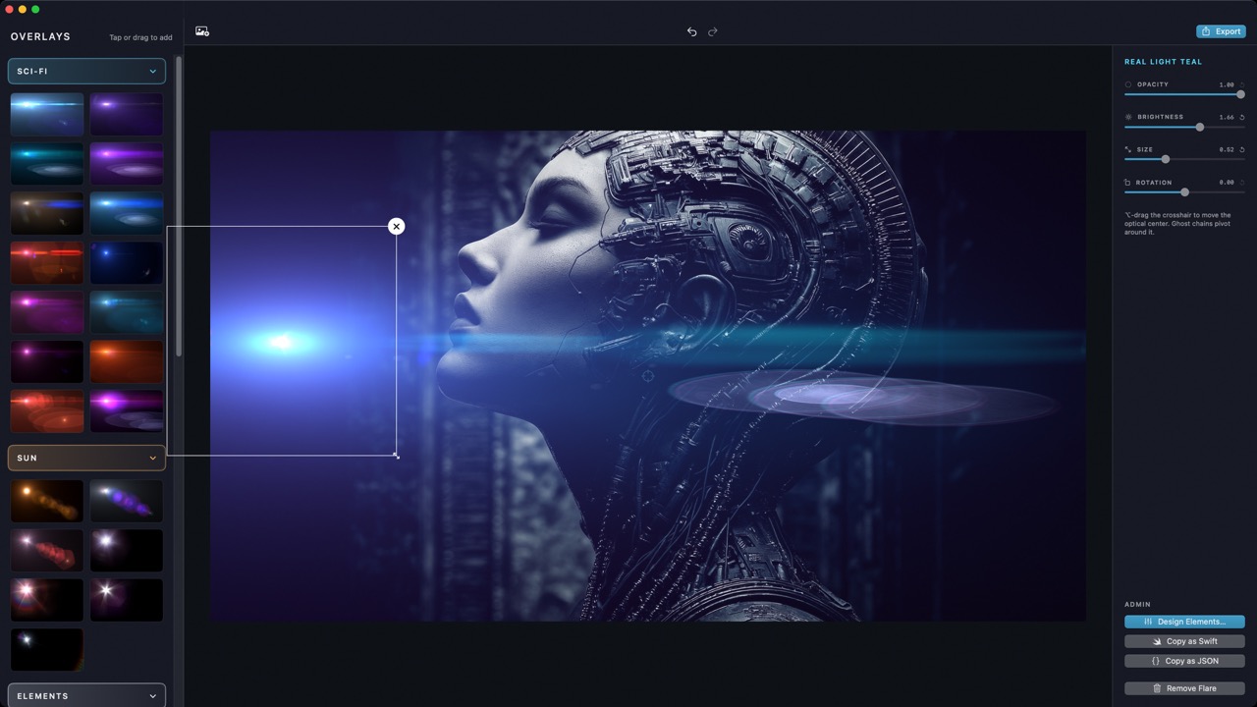This screenshot has height=707, width=1257.
Task: Click the add image icon in top toolbar
Action: [202, 31]
